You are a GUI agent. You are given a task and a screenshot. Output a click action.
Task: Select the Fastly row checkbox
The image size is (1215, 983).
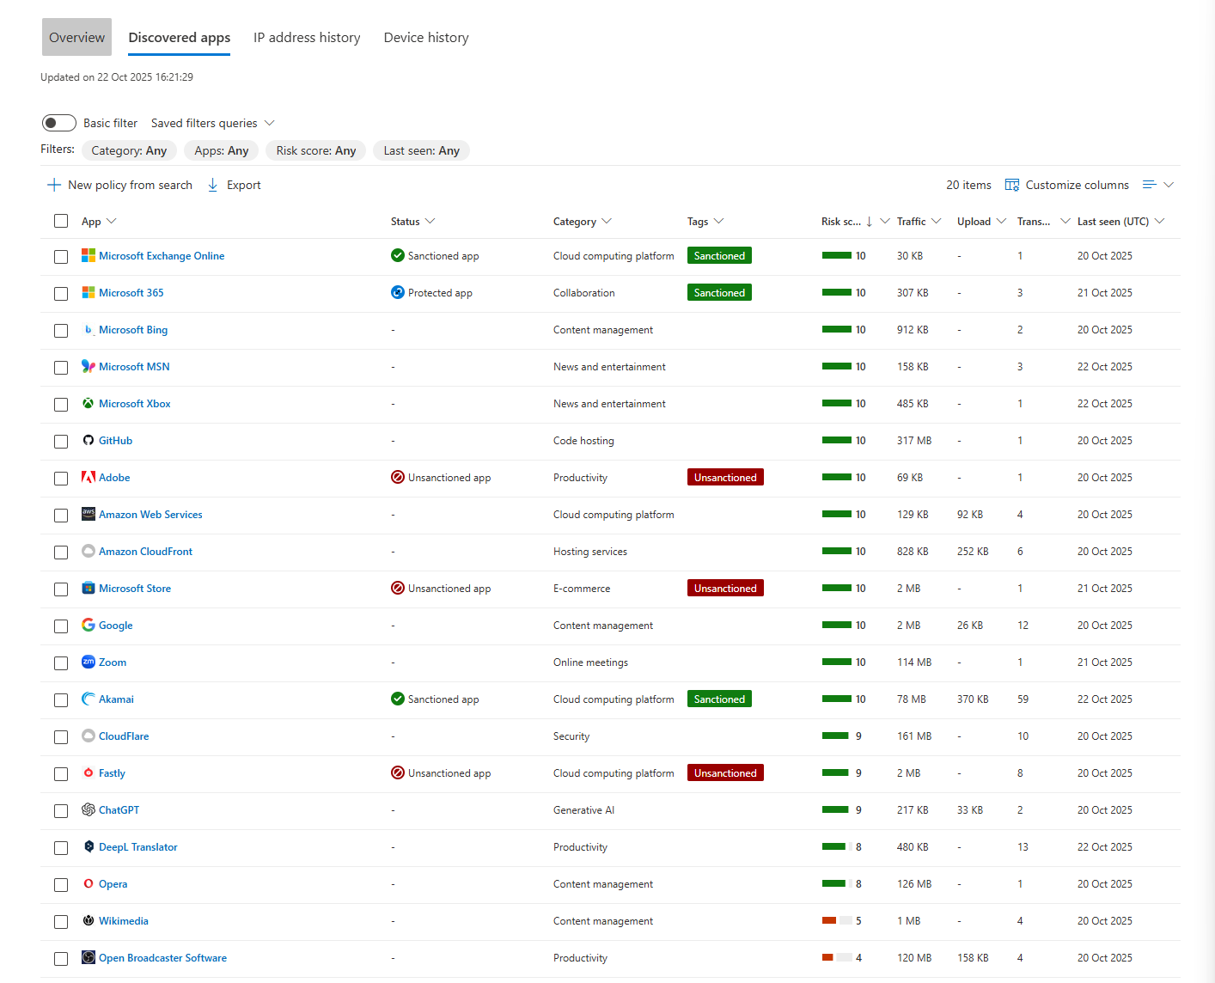click(x=61, y=774)
